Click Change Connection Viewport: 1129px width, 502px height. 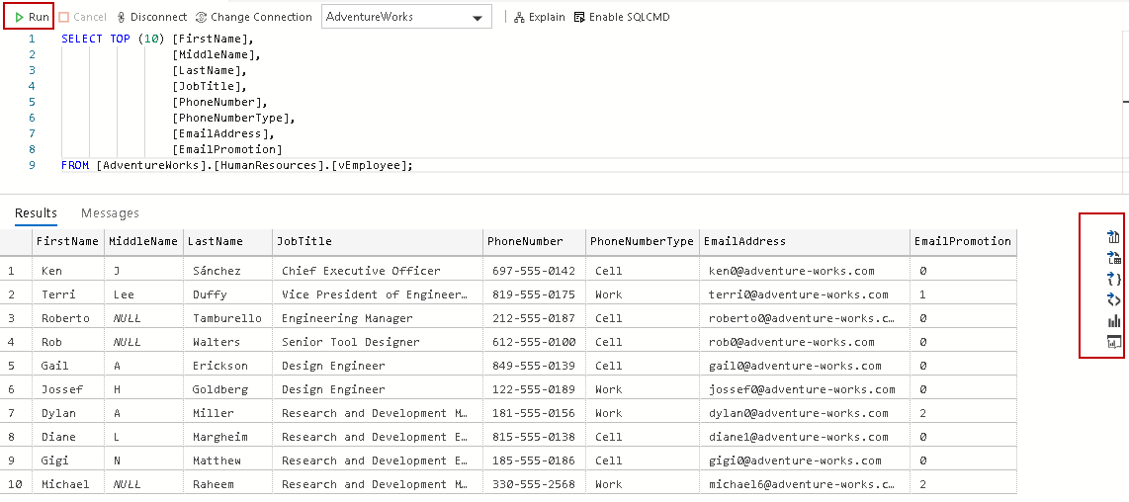point(254,17)
